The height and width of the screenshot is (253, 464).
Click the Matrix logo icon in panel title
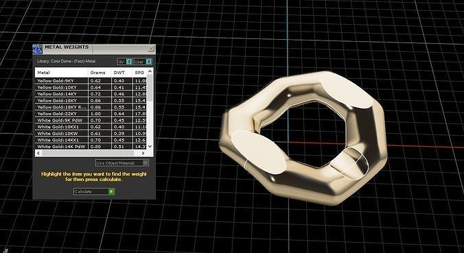[38, 49]
